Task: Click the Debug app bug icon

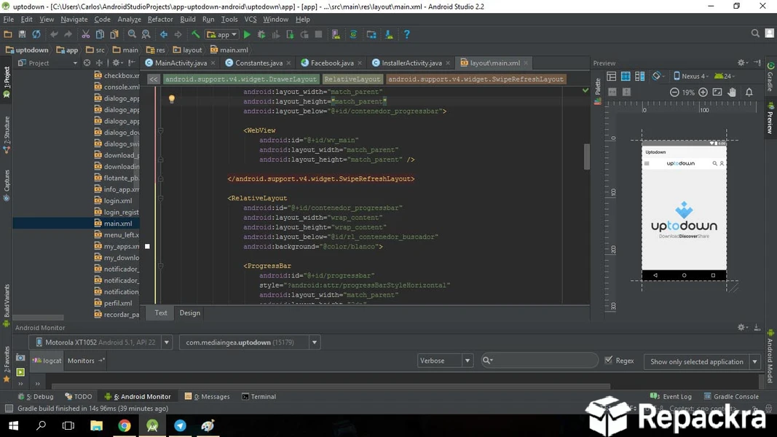Action: pyautogui.click(x=261, y=34)
